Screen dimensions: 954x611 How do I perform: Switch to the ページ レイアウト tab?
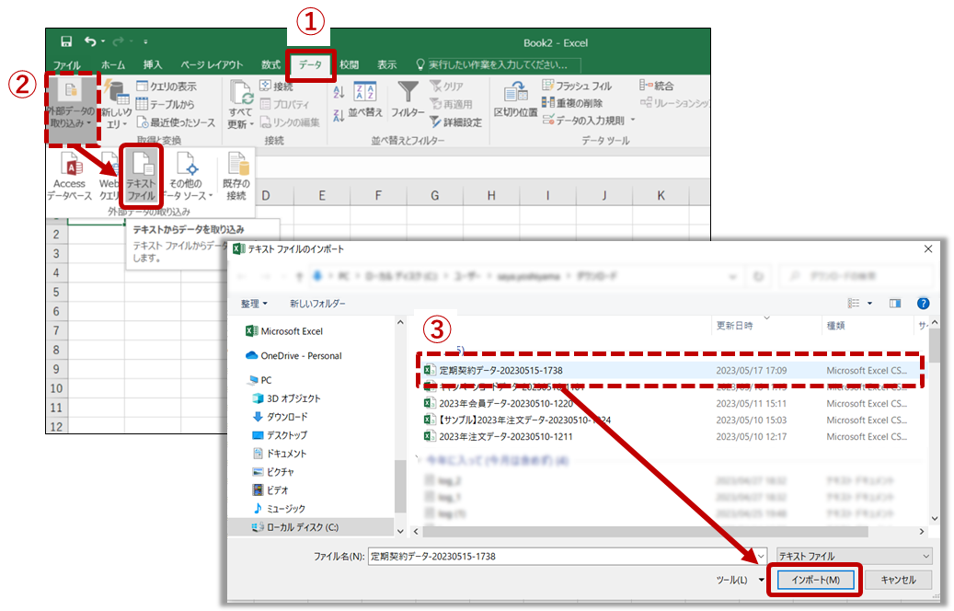212,65
